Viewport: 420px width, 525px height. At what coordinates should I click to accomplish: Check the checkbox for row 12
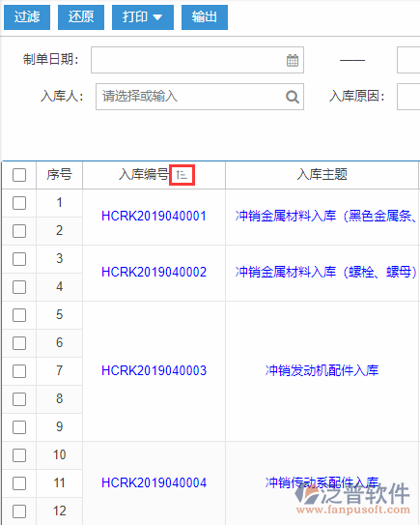click(19, 511)
